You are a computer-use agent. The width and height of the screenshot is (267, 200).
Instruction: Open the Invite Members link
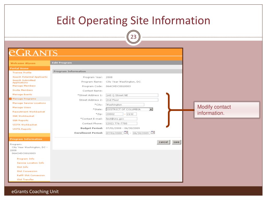tap(23, 90)
